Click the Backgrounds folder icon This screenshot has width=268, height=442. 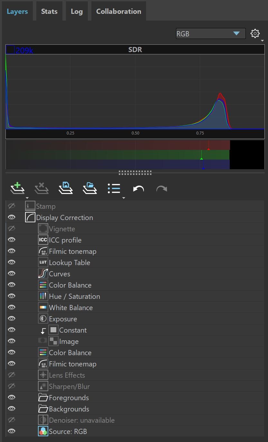(43, 409)
